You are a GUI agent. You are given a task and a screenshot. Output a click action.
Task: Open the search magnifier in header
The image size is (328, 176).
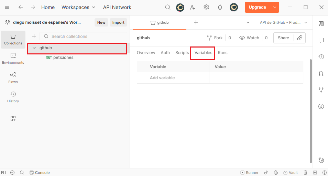tap(167, 7)
